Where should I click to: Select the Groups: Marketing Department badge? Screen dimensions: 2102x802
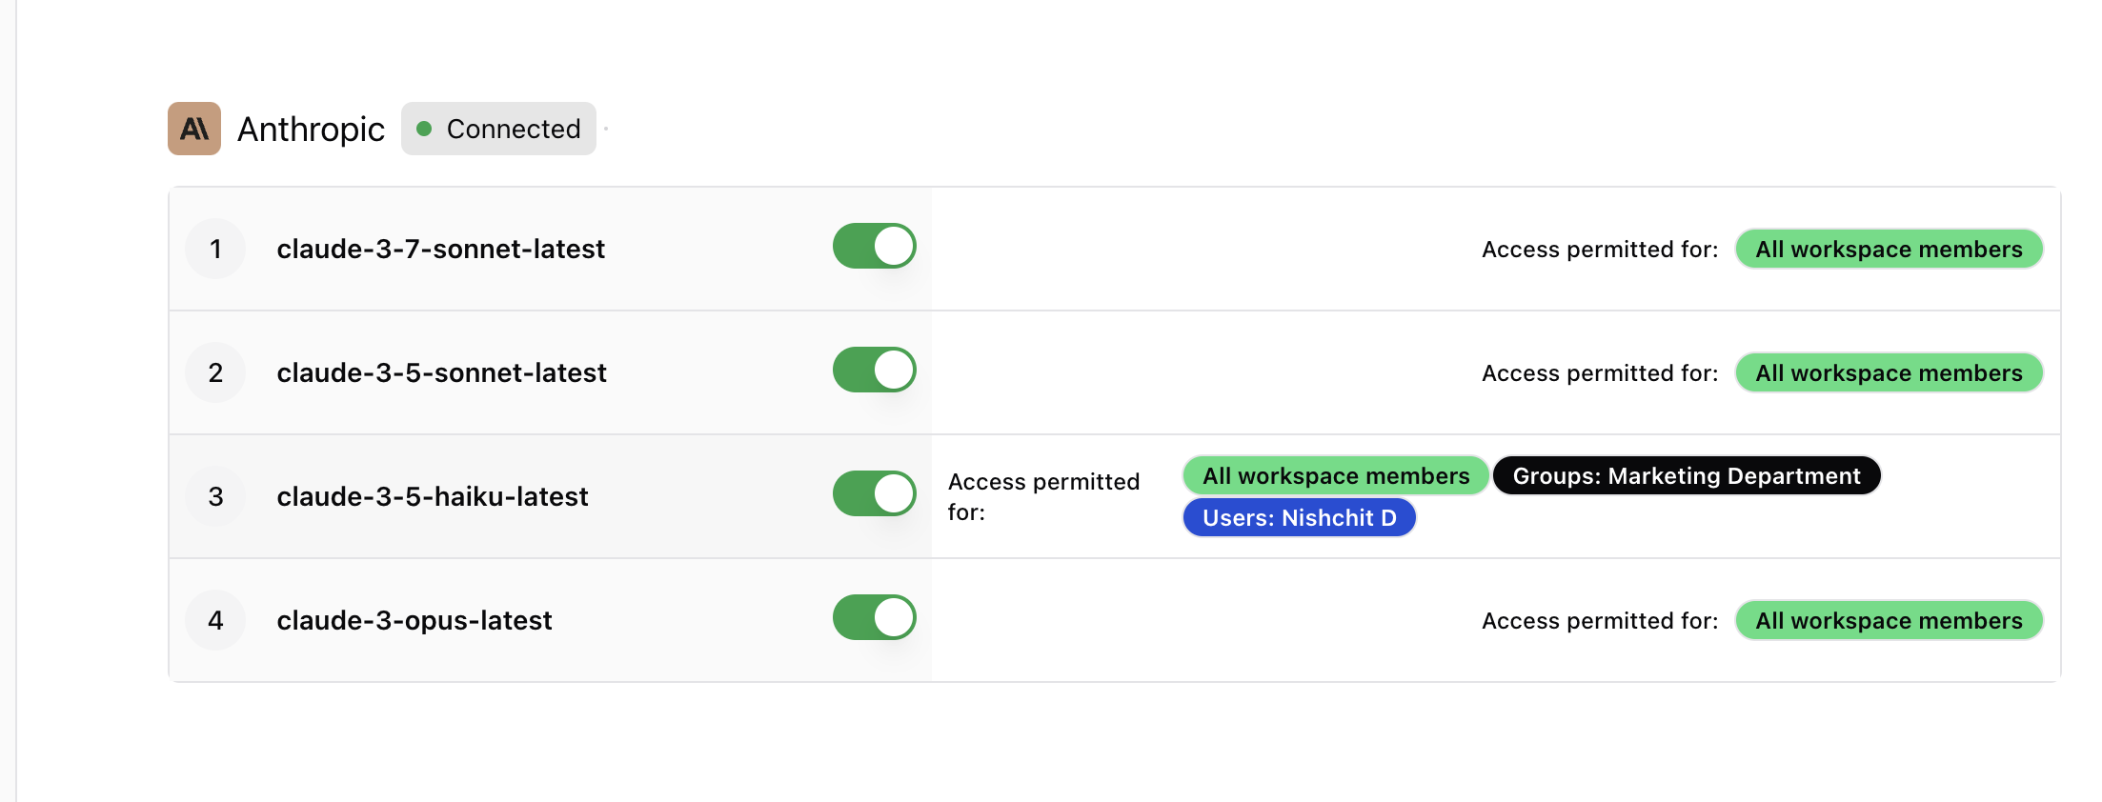1687,475
